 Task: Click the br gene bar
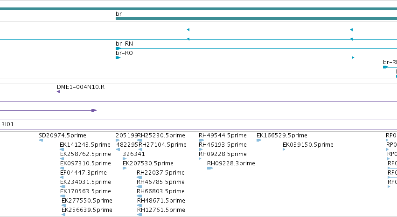(256, 19)
